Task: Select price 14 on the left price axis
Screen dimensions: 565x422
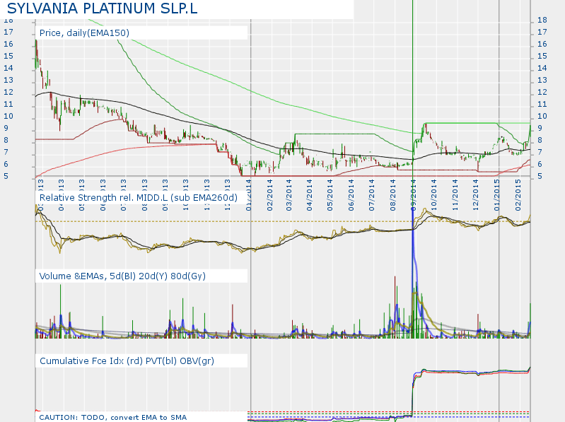Action: [x=8, y=68]
